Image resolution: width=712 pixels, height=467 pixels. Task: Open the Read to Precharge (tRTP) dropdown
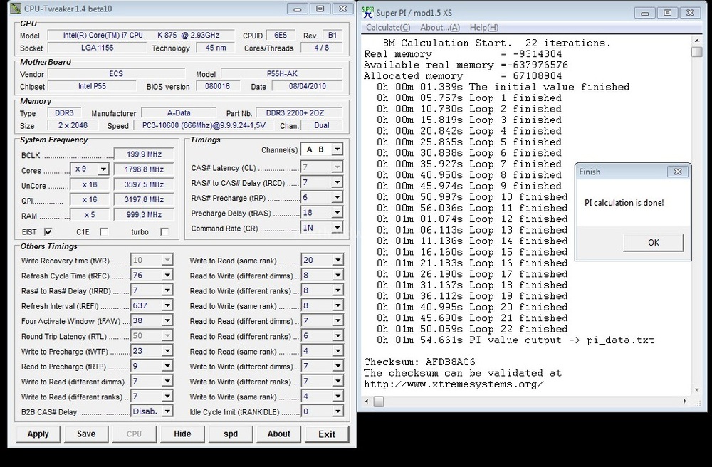click(x=167, y=366)
